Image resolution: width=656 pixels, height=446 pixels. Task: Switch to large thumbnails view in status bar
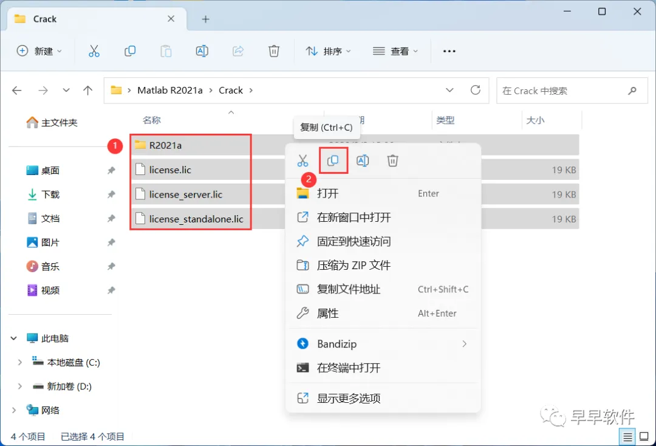(644, 437)
